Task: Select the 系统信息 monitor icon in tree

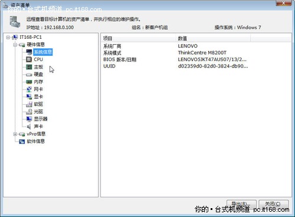Action: 29,52
